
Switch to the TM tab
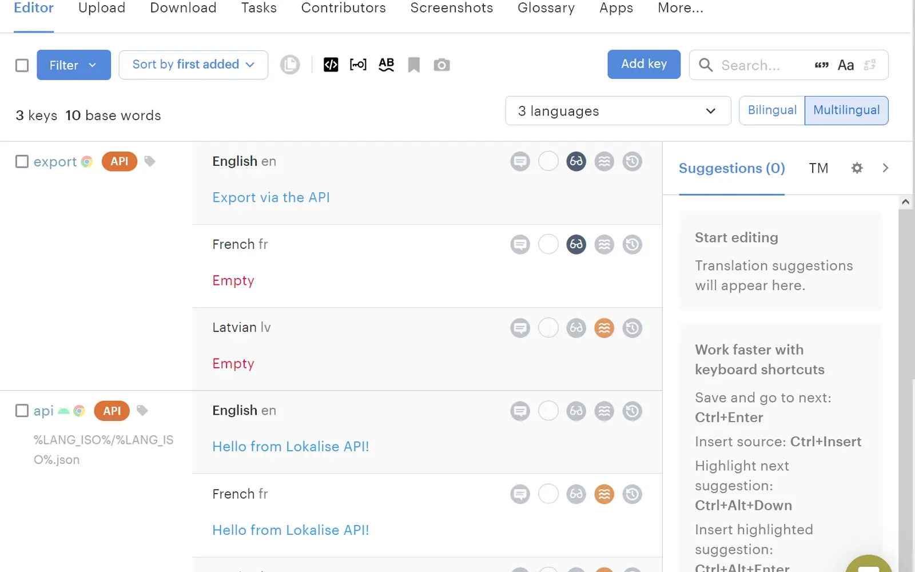pos(818,168)
